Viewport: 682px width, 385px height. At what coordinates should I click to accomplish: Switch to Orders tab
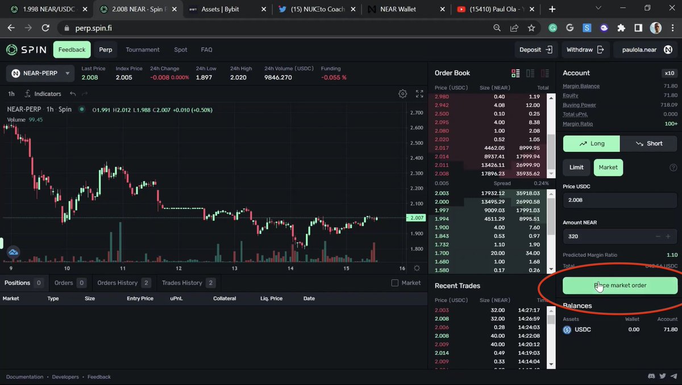69,283
